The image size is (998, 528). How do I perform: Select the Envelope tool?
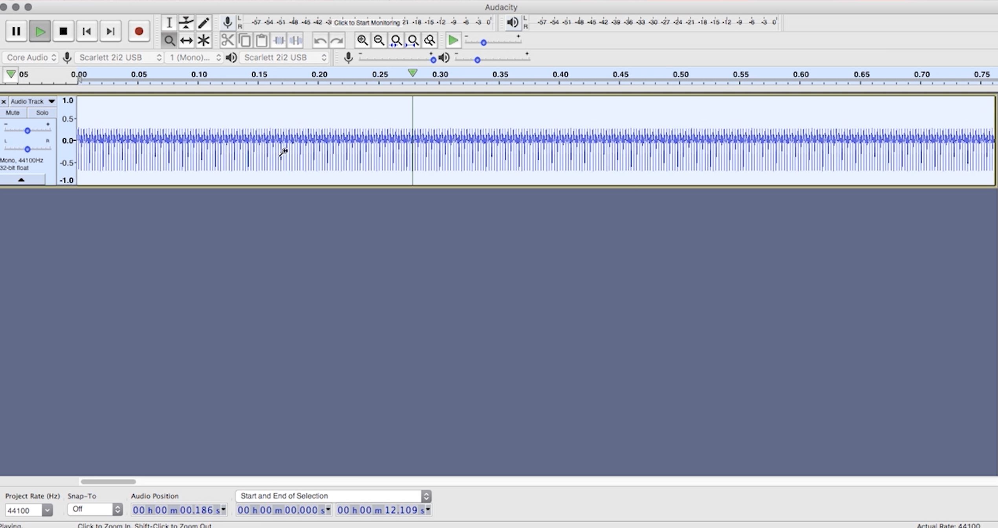(x=186, y=23)
